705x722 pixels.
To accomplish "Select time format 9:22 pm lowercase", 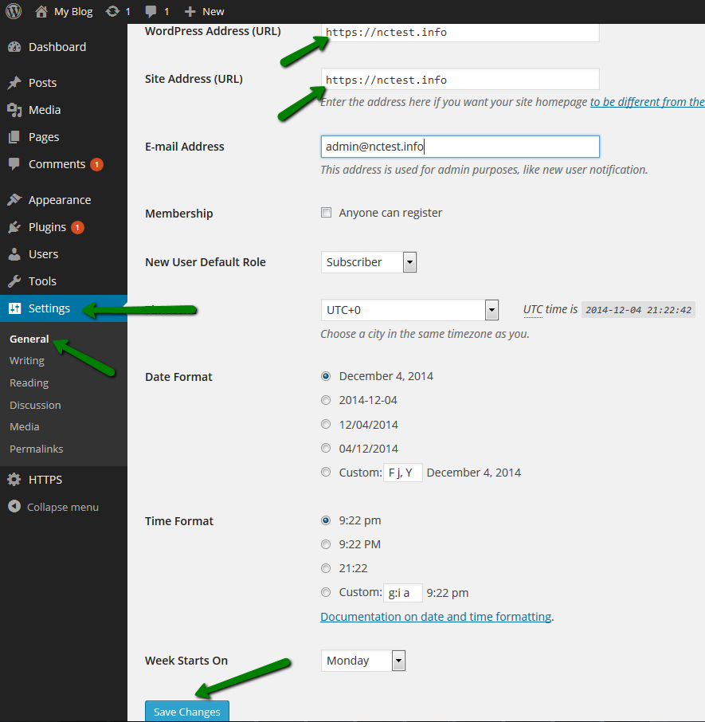I will [326, 520].
